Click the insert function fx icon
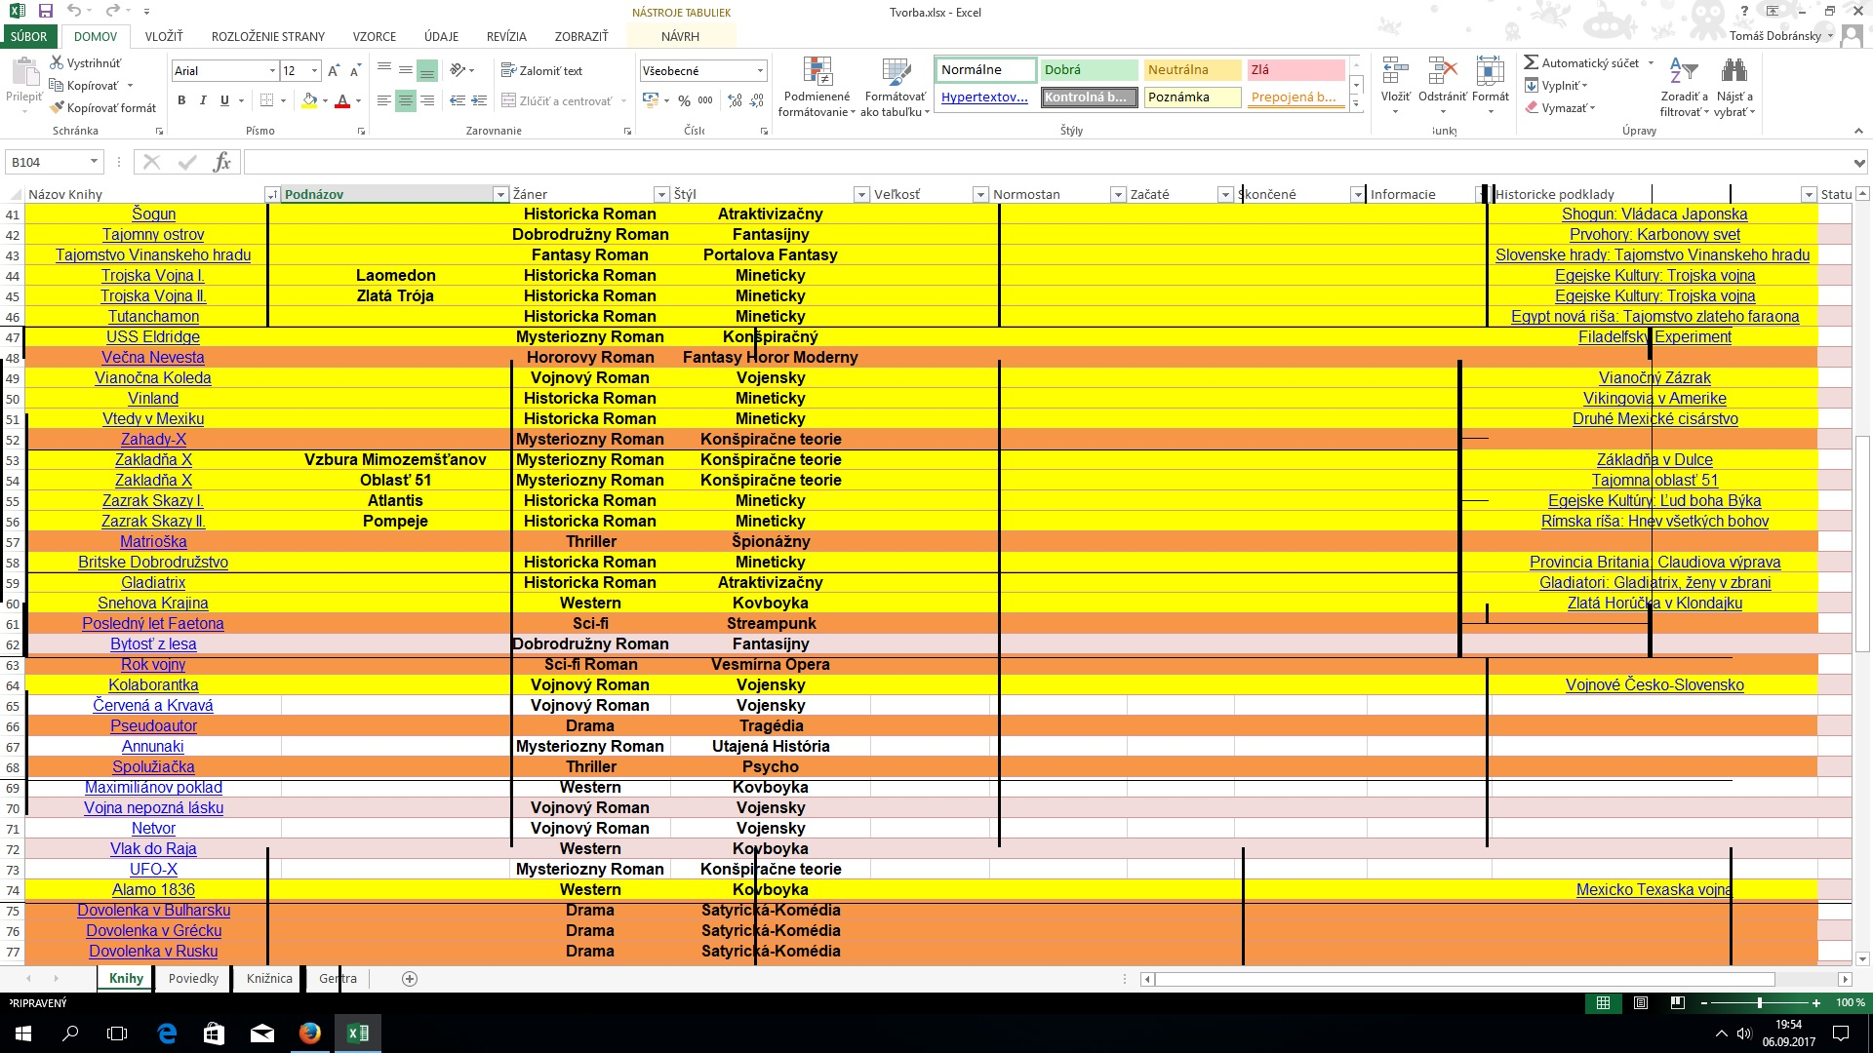 click(221, 162)
